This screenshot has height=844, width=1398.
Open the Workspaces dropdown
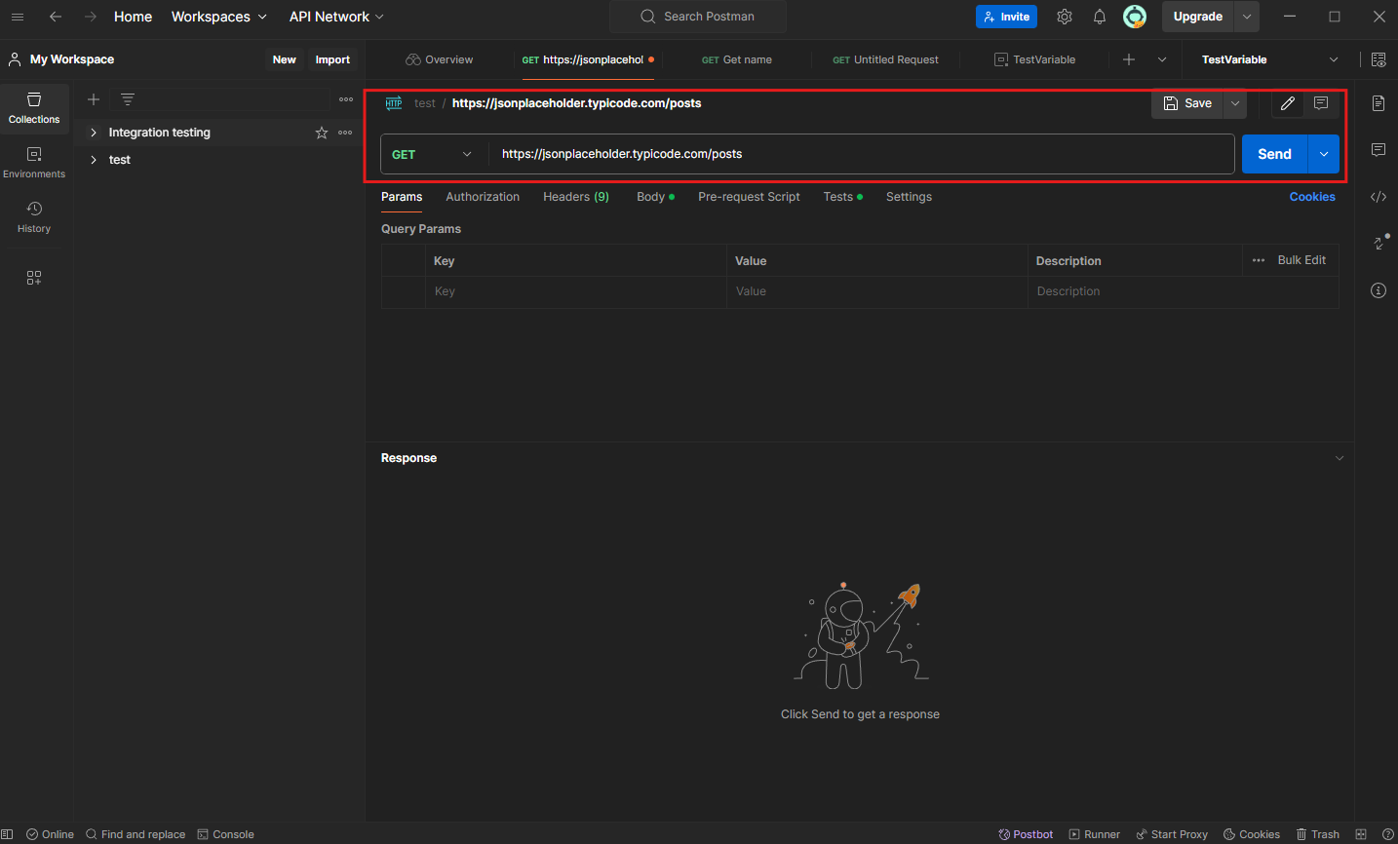click(x=219, y=17)
